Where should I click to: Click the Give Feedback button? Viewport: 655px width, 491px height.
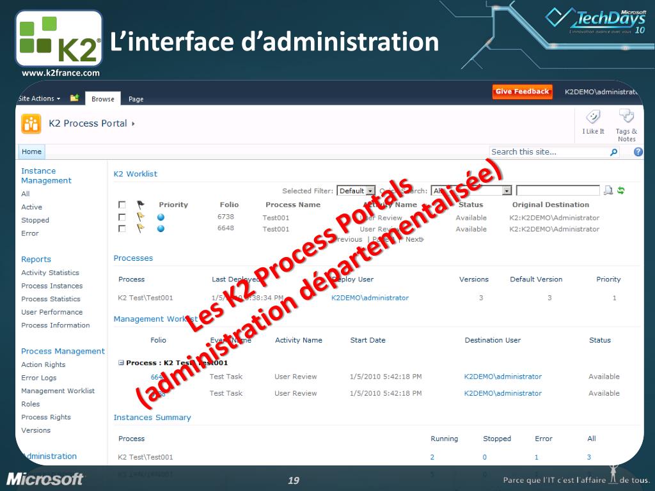click(522, 91)
